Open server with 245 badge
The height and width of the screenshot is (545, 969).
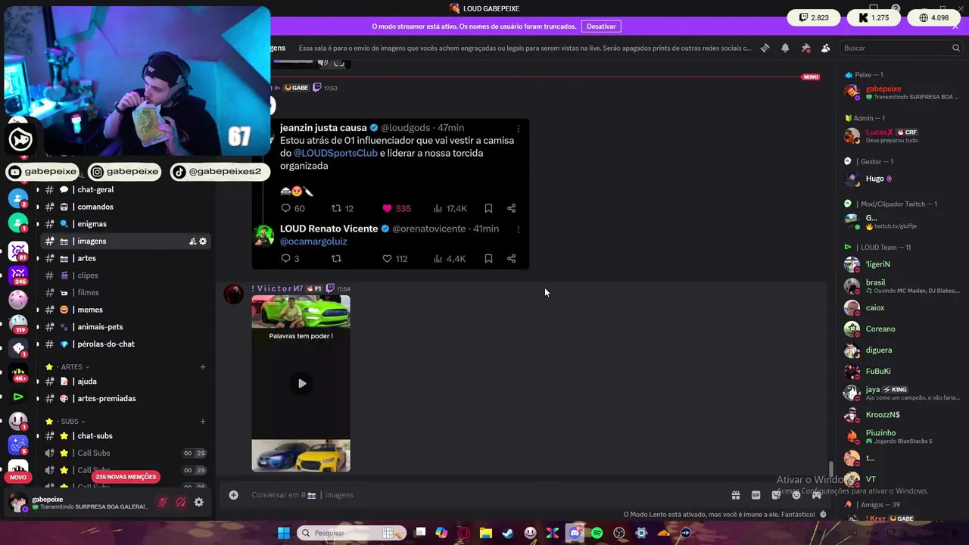click(18, 276)
